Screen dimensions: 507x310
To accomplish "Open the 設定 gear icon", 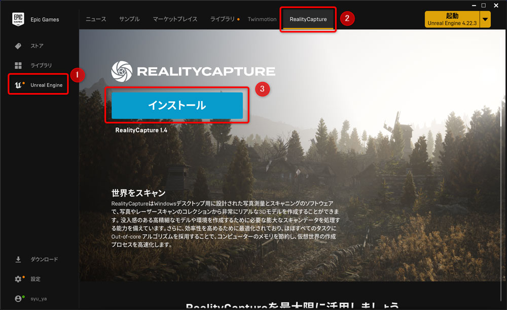I will (18, 279).
